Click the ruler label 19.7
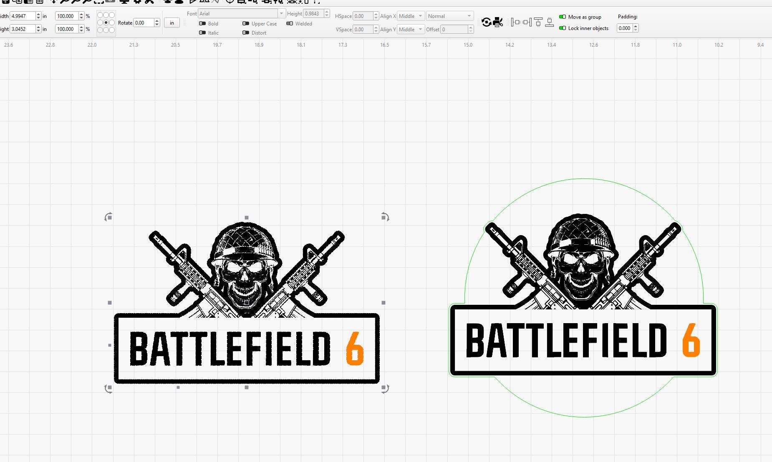Image resolution: width=772 pixels, height=462 pixels. (x=217, y=45)
